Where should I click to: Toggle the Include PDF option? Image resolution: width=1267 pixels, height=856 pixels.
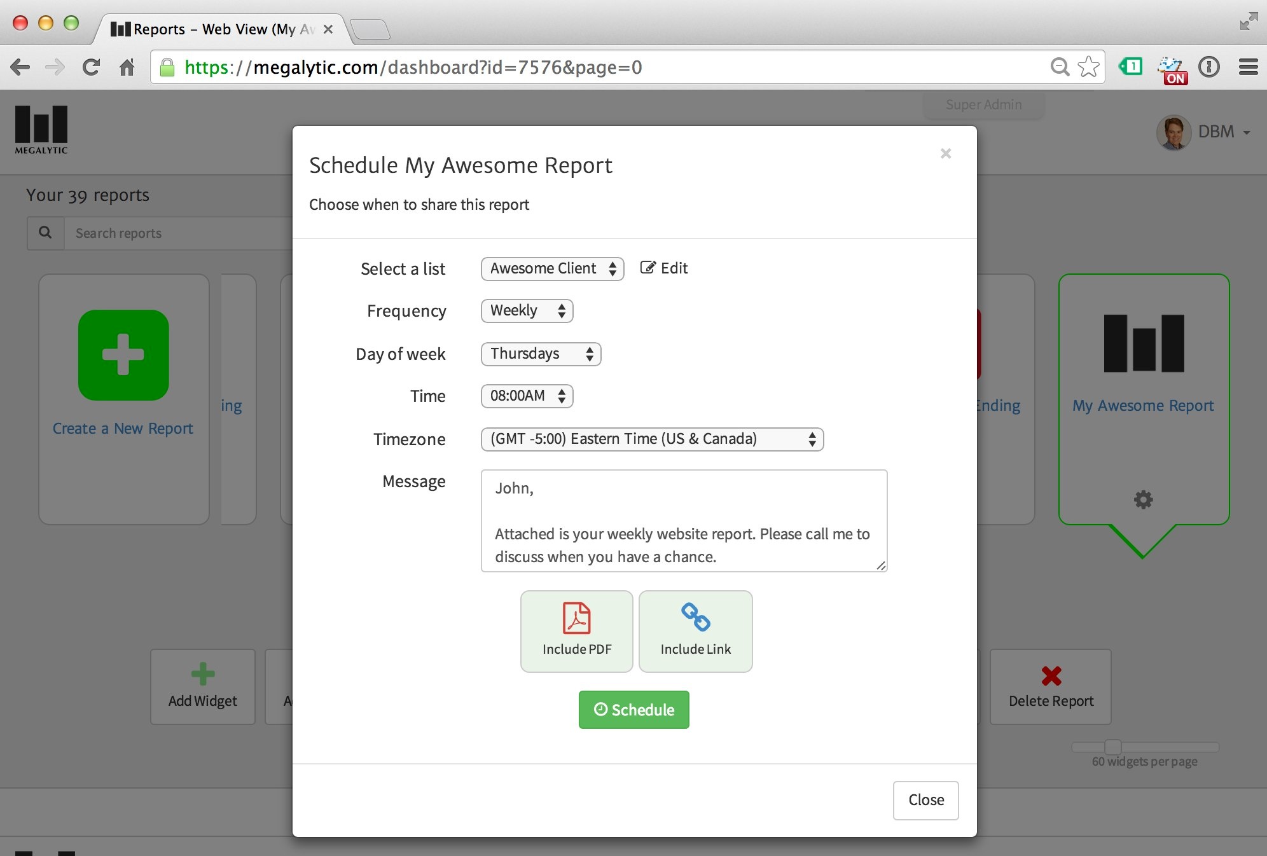(576, 631)
